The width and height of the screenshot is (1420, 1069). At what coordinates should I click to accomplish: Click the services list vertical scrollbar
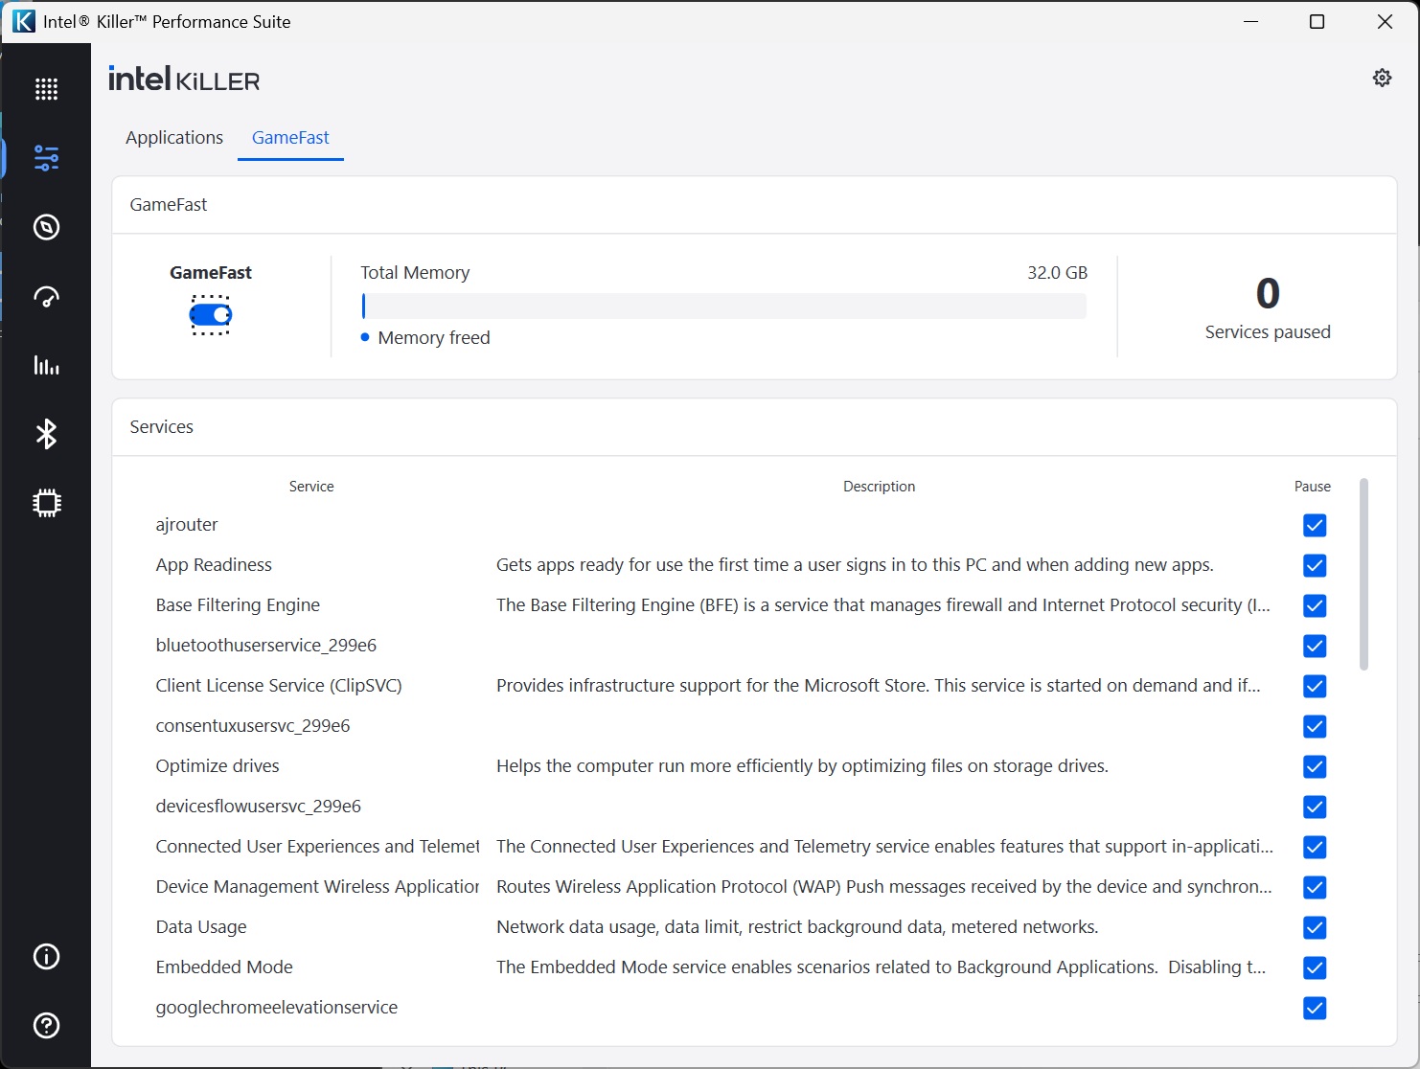tap(1363, 574)
